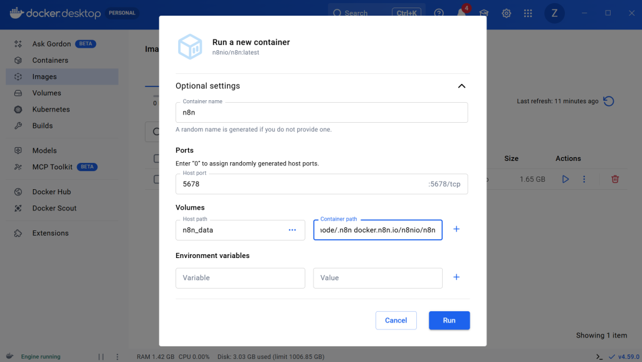Click the add environment variable plus icon
The height and width of the screenshot is (362, 642).
[456, 277]
